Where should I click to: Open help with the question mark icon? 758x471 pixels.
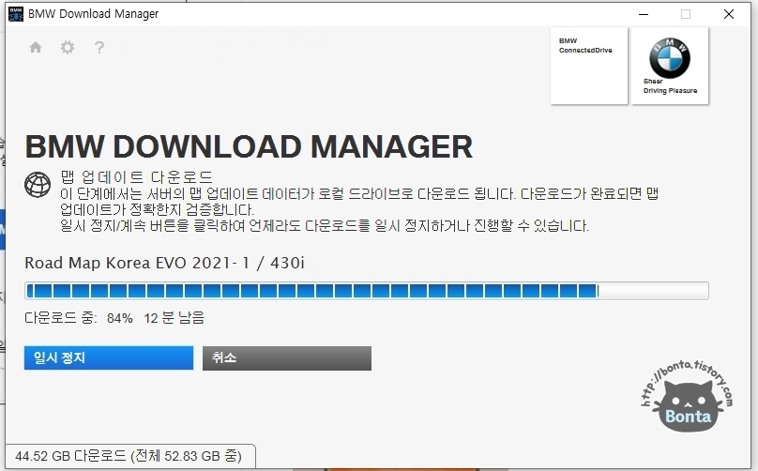point(99,48)
